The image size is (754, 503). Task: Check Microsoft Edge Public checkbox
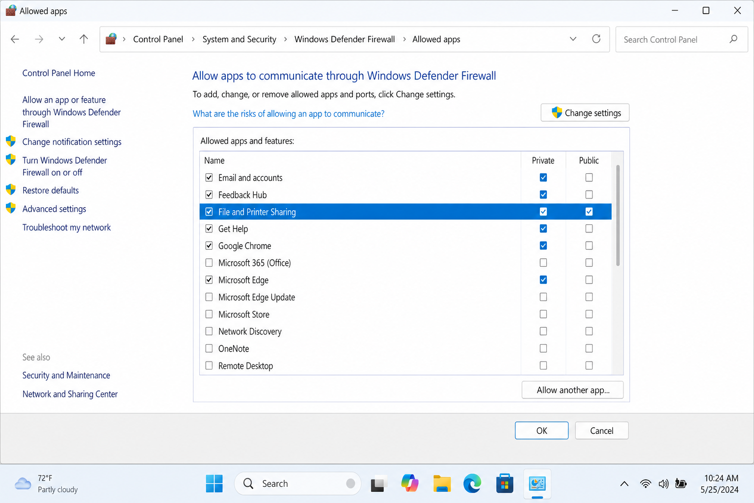click(x=589, y=280)
